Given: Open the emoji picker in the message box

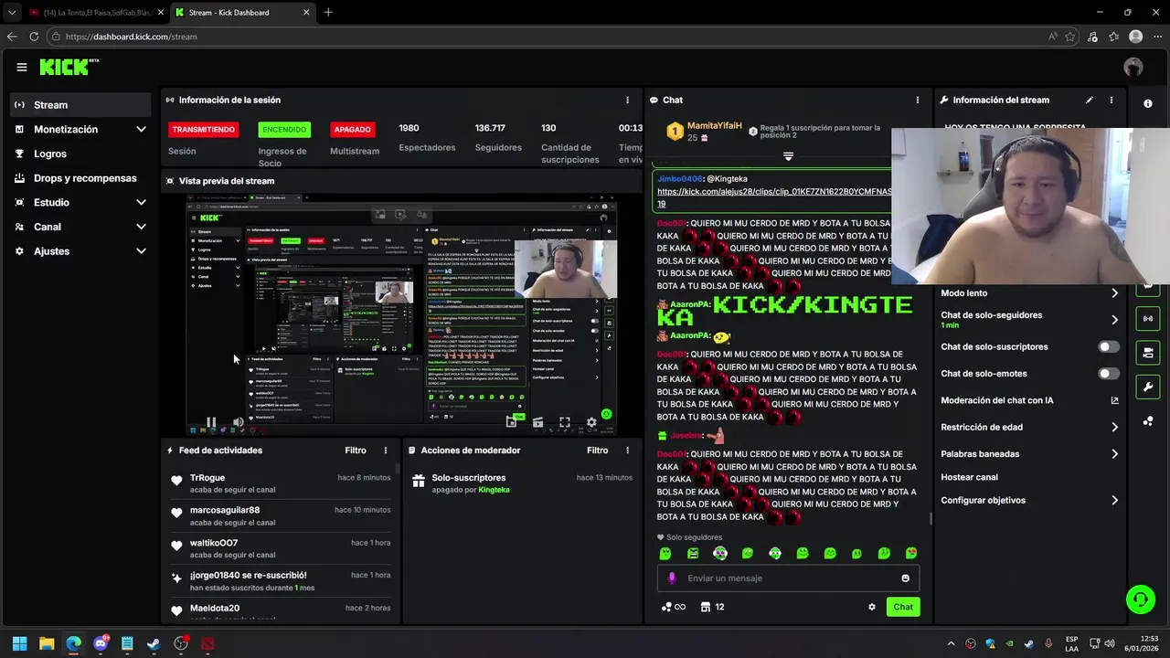Looking at the screenshot, I should click(906, 578).
